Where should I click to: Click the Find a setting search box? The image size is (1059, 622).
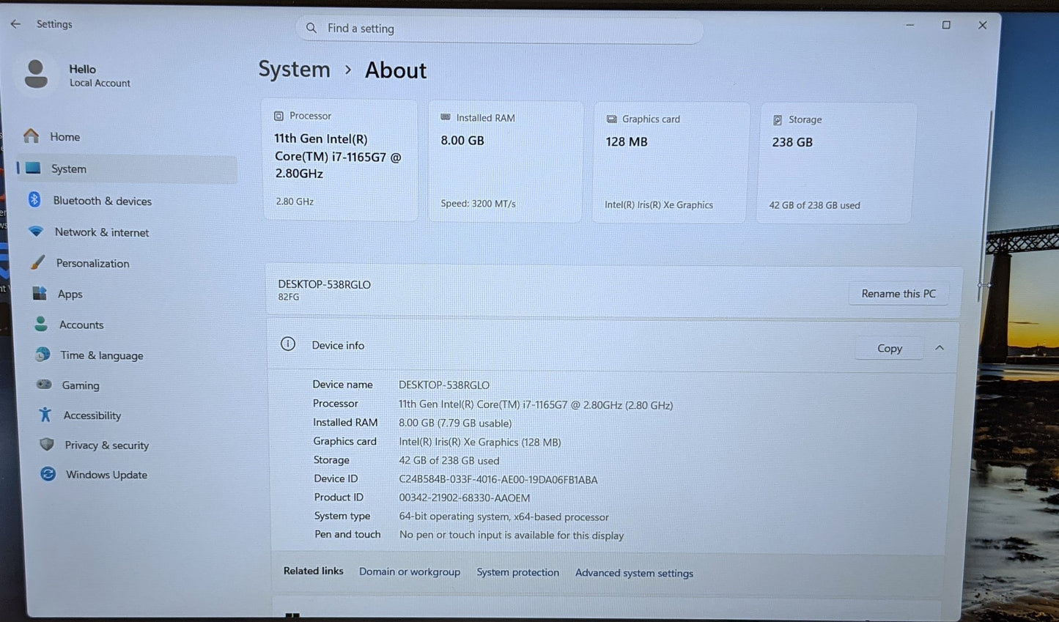[x=500, y=29]
